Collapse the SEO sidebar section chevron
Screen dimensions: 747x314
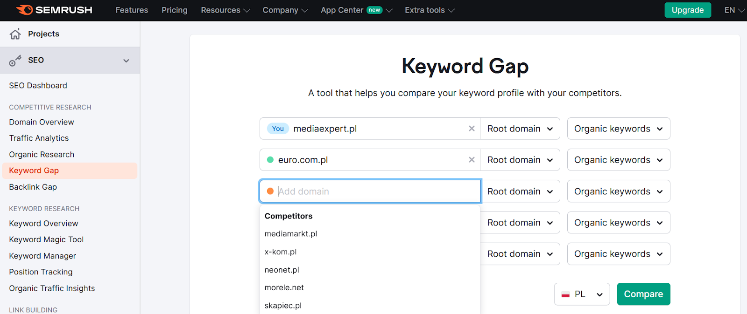tap(126, 61)
